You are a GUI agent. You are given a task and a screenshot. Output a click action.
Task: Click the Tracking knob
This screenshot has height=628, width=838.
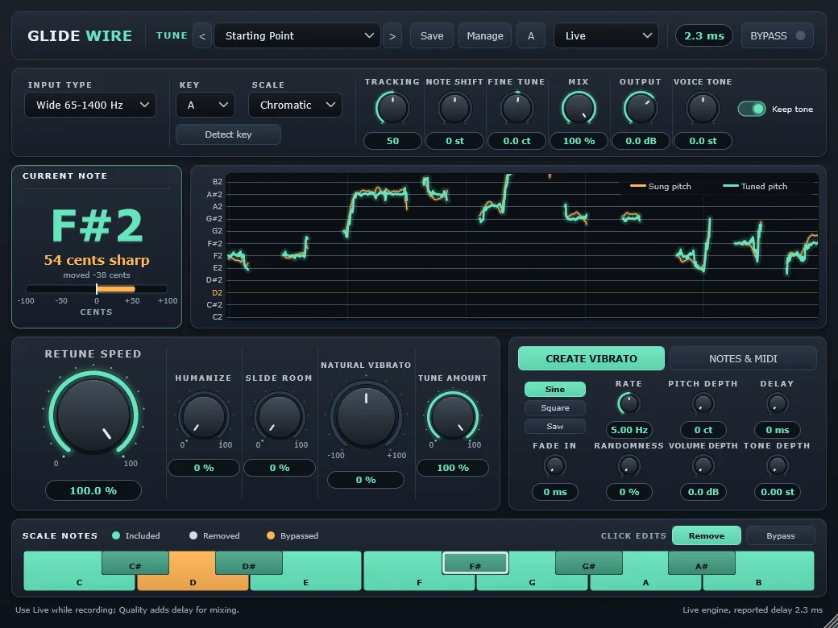(x=392, y=109)
